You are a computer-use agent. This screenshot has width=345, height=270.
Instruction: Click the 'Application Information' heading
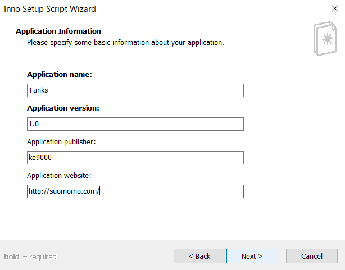[58, 31]
